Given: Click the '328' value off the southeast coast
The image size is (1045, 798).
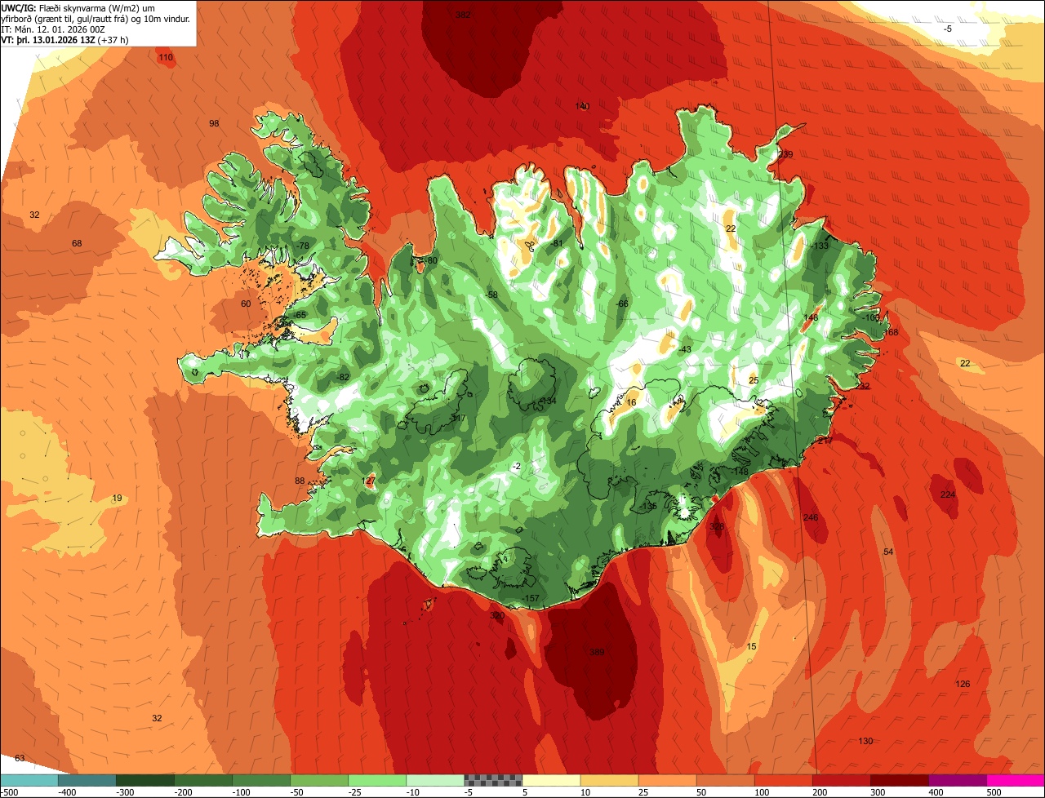Looking at the screenshot, I should [x=717, y=526].
